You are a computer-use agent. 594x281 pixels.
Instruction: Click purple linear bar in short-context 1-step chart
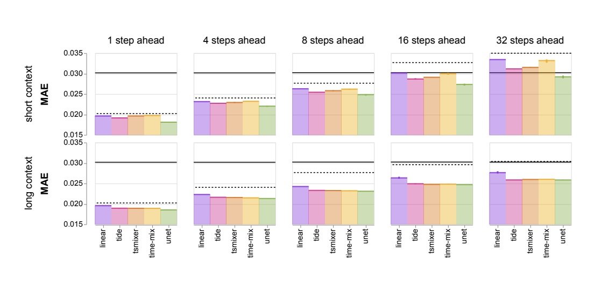103,125
